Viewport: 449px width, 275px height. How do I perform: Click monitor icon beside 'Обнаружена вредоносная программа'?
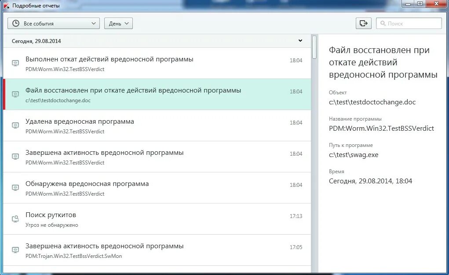tap(15, 188)
